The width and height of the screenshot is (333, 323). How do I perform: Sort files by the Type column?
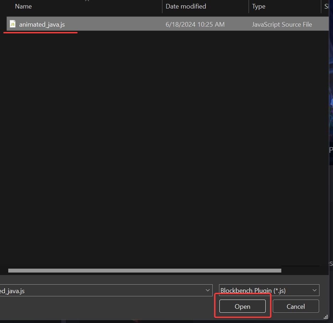(x=259, y=6)
